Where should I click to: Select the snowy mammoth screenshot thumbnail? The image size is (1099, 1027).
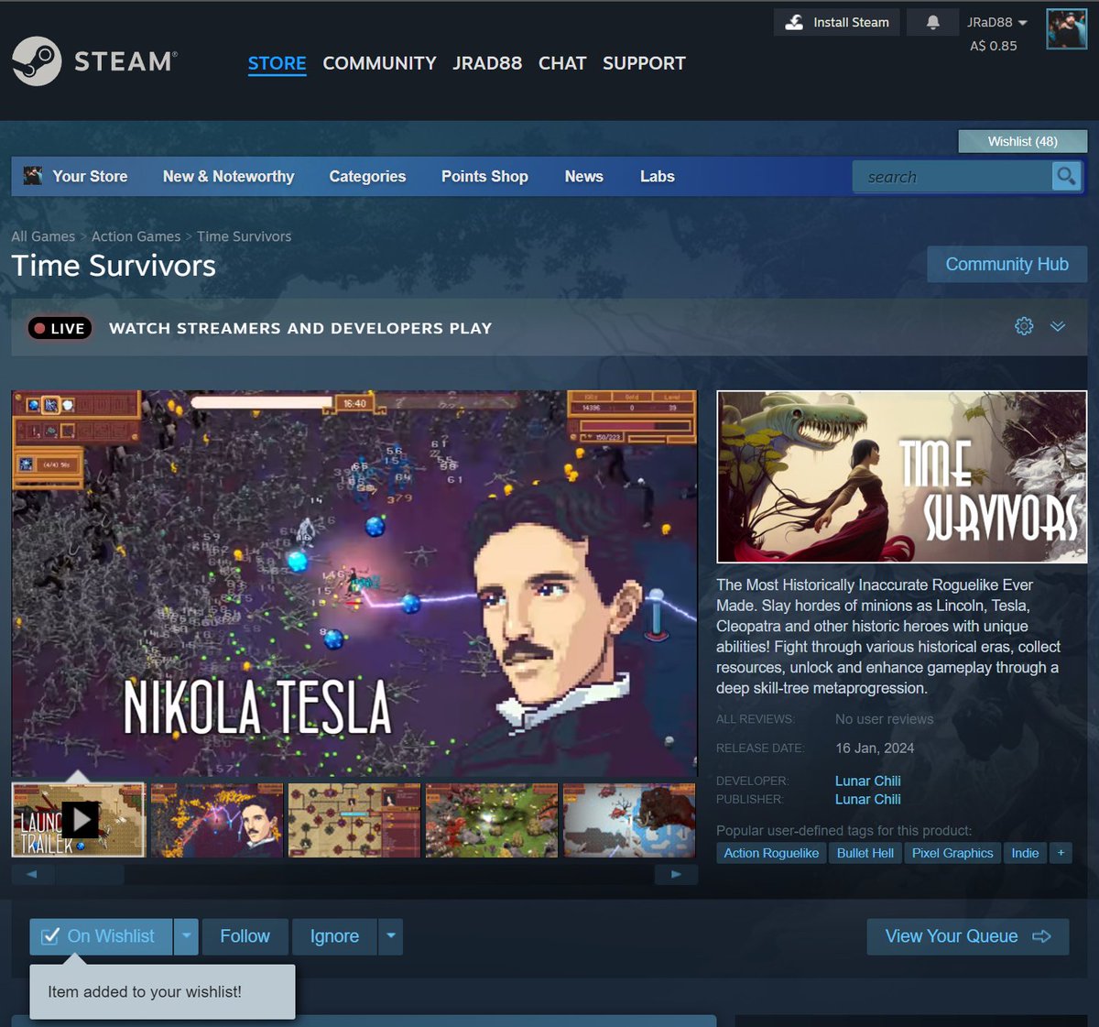629,820
